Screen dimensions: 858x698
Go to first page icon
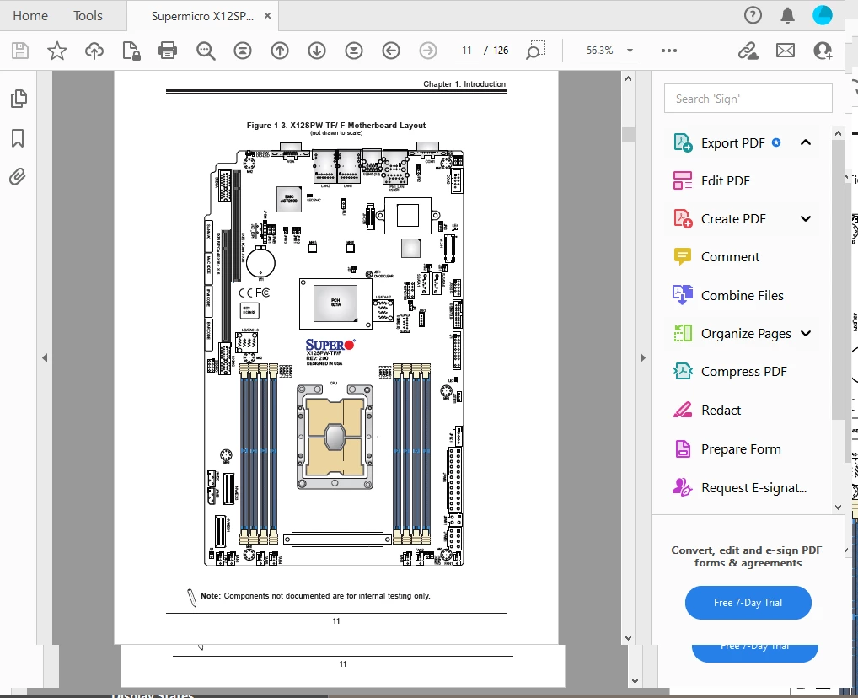243,51
